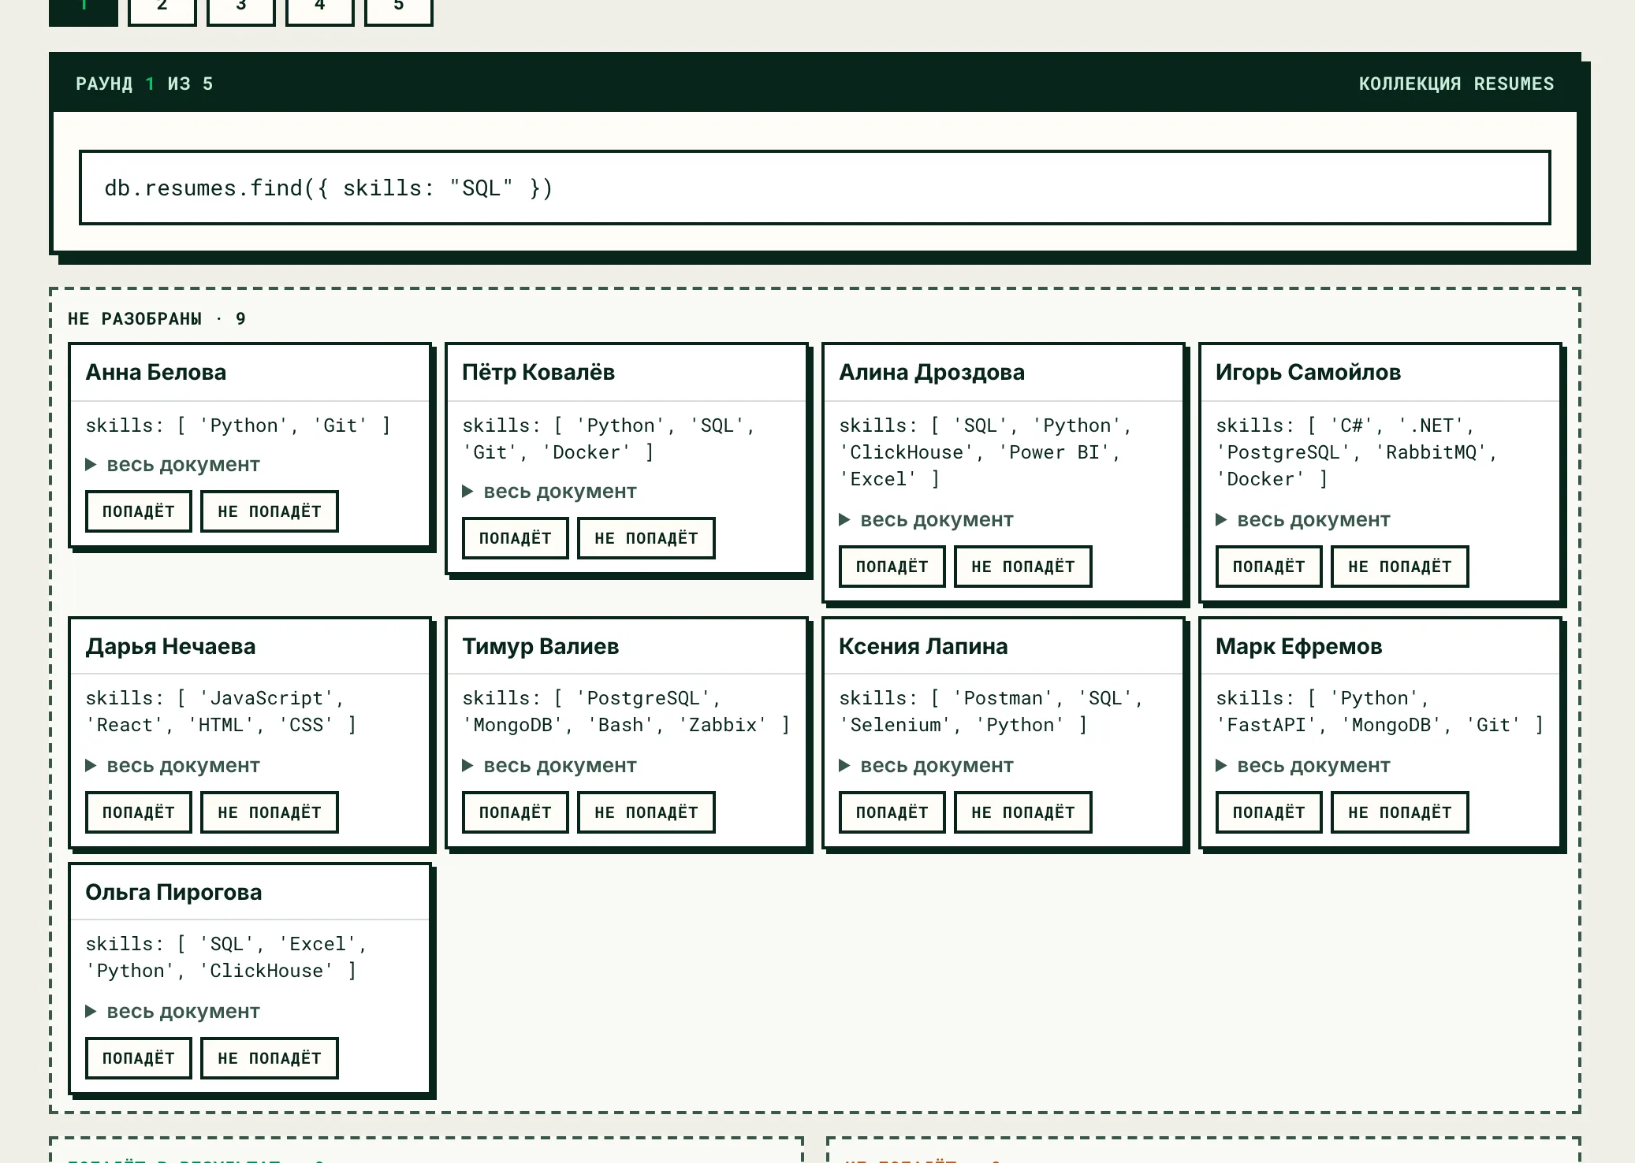
Task: Expand 'весь документ' for Тимур Валиев
Action: coord(549,766)
